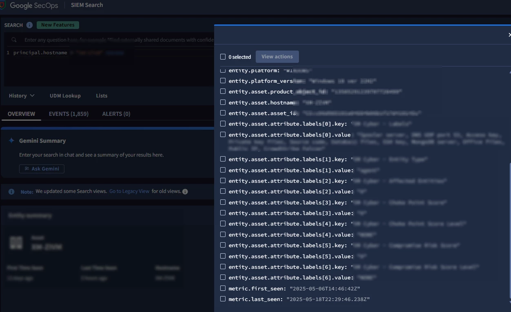Screen dimensions: 511x312
Task: Check the labels[1].value checkbox
Action: [223, 170]
